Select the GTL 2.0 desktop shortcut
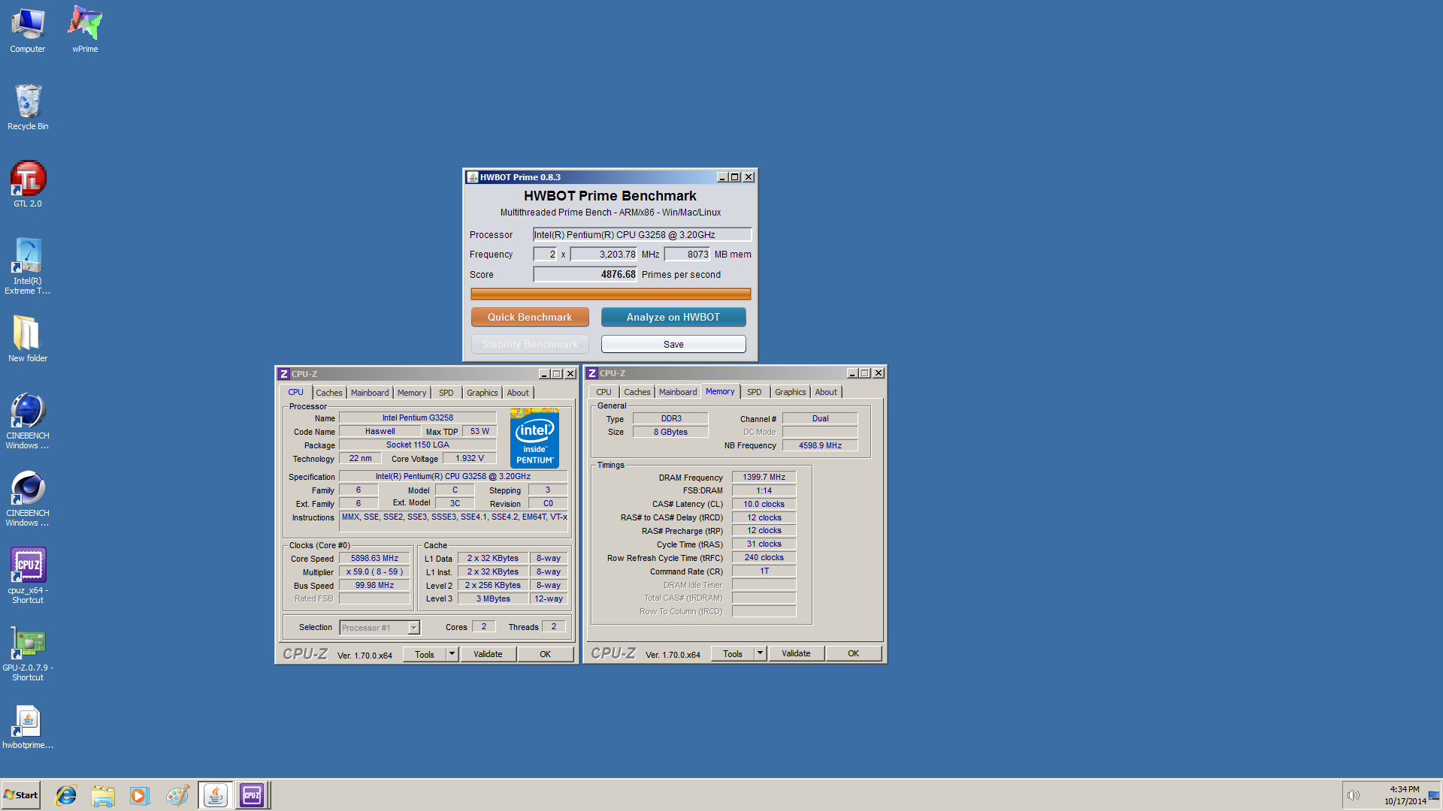The image size is (1443, 811). 28,184
